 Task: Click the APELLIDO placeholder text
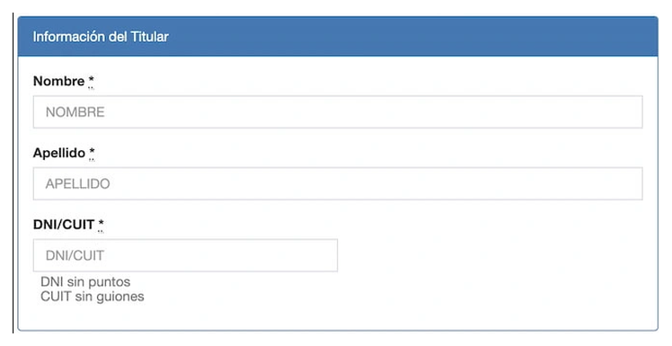point(77,184)
